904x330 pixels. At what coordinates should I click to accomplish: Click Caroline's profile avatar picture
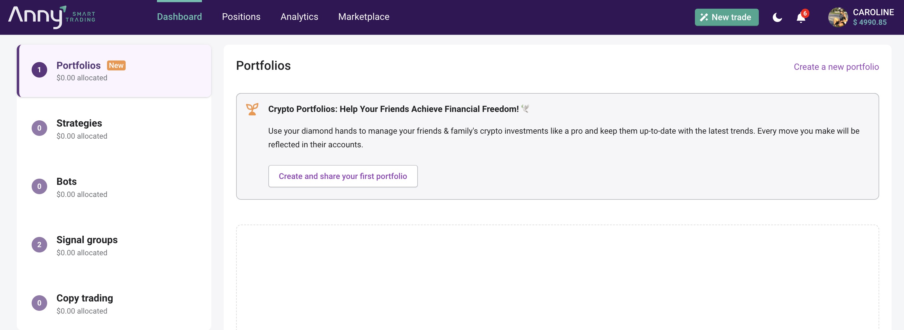[x=838, y=17]
